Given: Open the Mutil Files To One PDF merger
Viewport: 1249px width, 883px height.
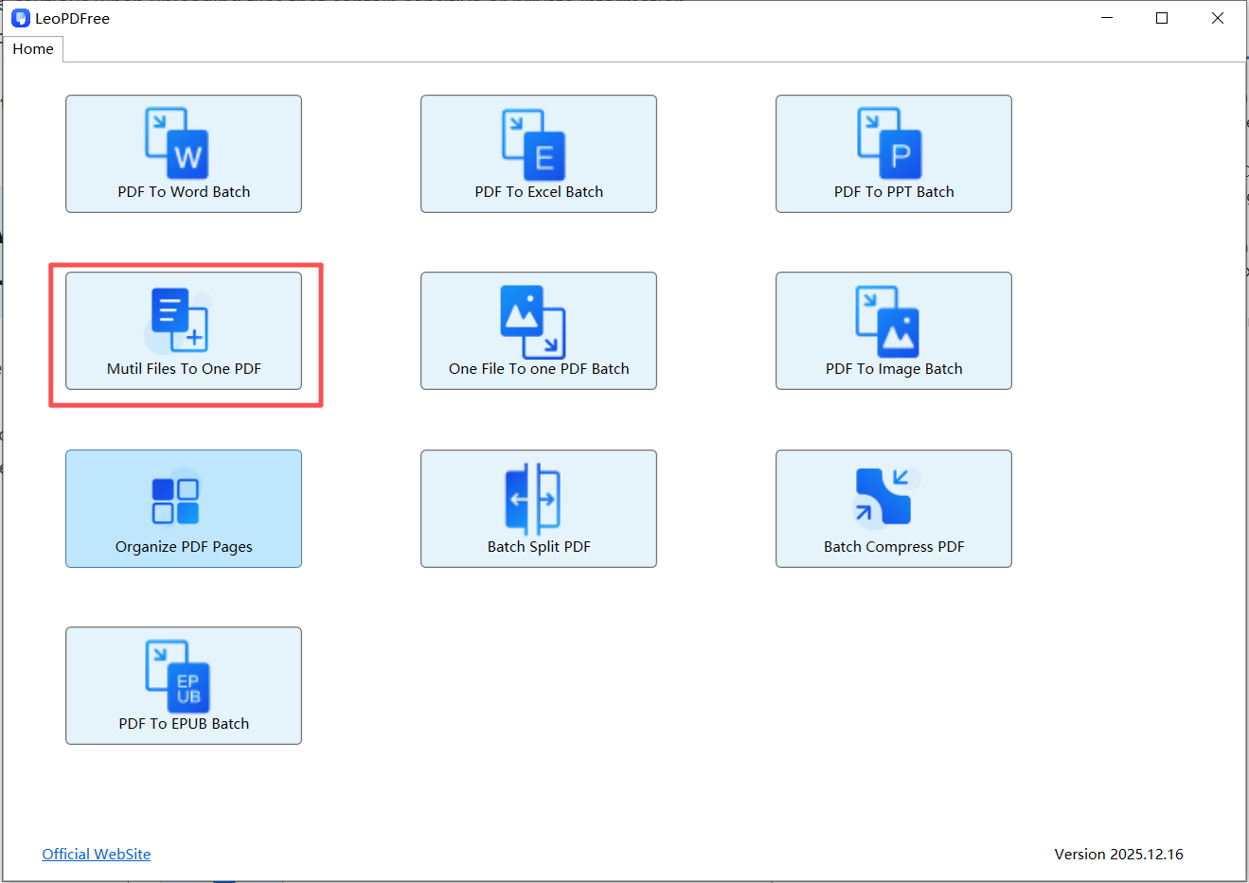Looking at the screenshot, I should [x=183, y=331].
